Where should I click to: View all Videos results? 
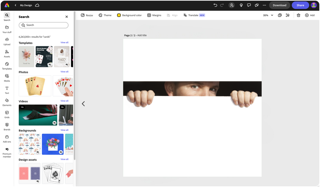coord(64,101)
